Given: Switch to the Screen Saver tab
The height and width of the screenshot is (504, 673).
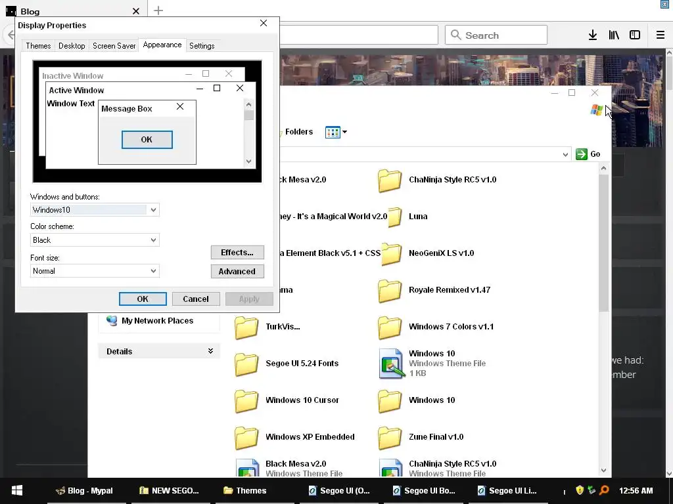Looking at the screenshot, I should (114, 46).
